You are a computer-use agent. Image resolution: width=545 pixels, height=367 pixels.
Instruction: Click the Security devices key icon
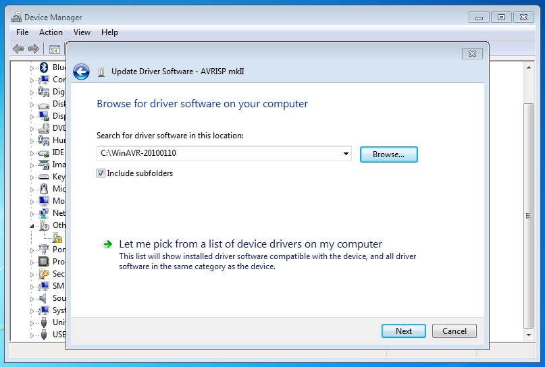tap(44, 274)
